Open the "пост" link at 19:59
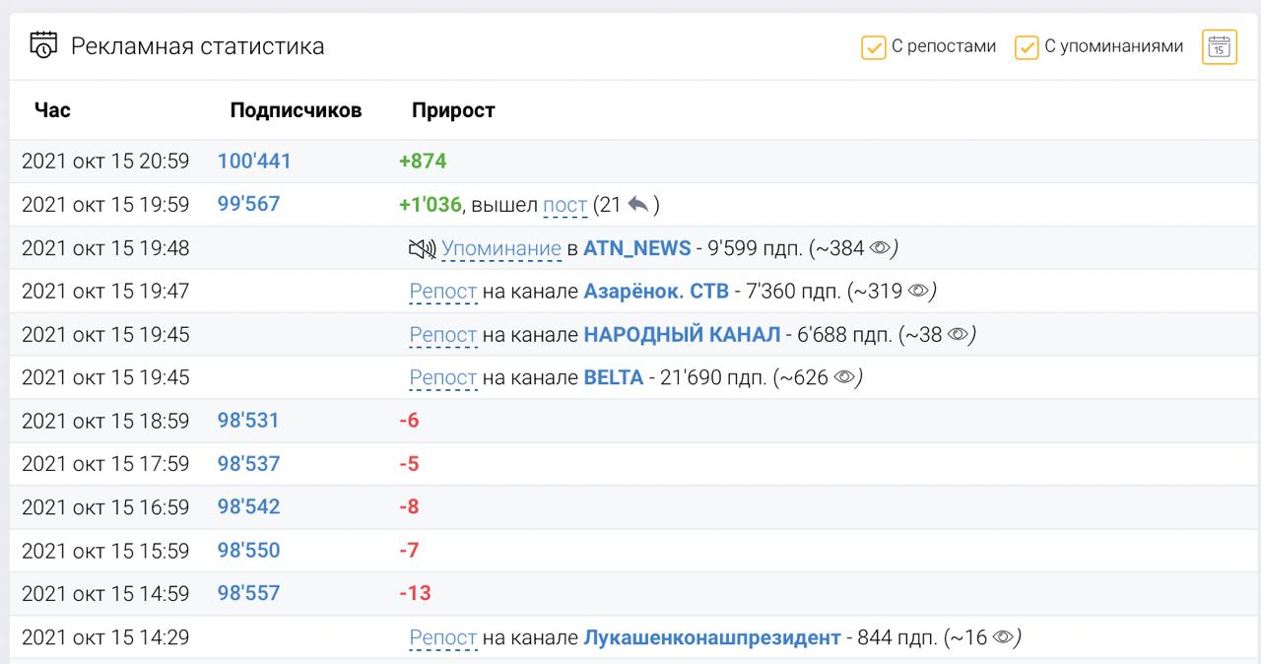1261x664 pixels. [564, 205]
